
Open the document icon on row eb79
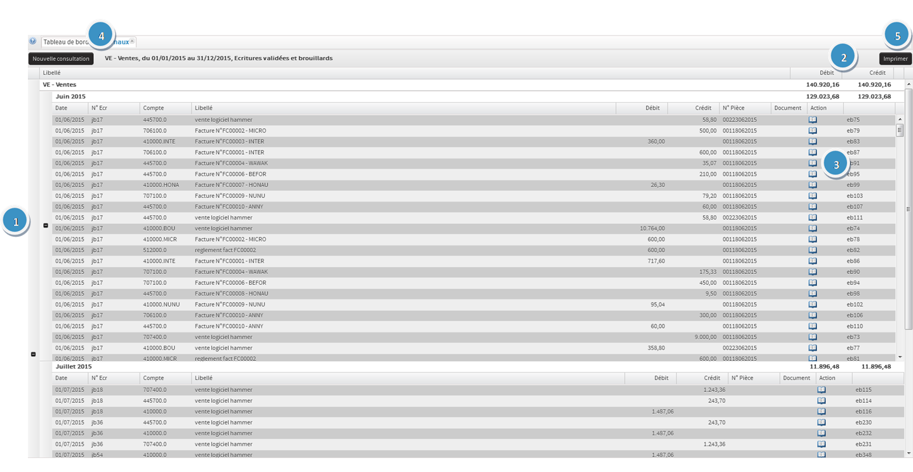coord(813,130)
